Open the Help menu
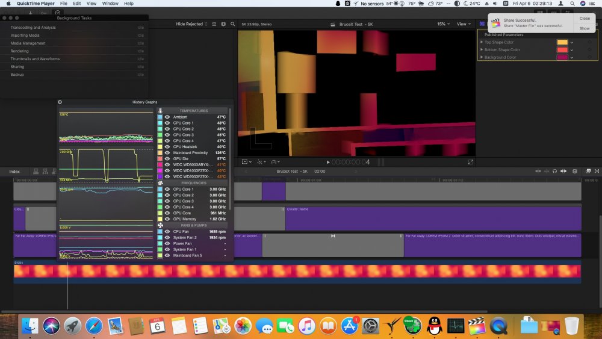Image resolution: width=602 pixels, height=339 pixels. 129,4
